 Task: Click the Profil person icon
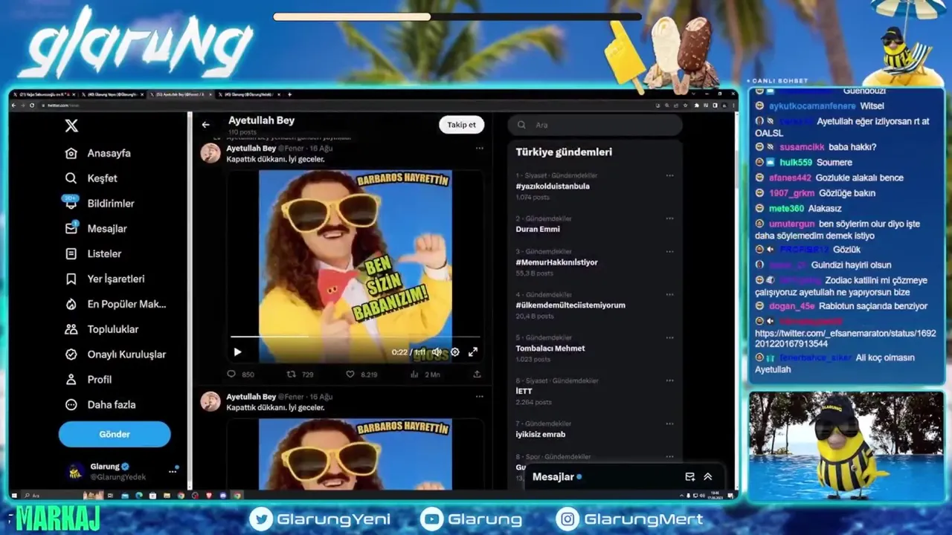[71, 380]
